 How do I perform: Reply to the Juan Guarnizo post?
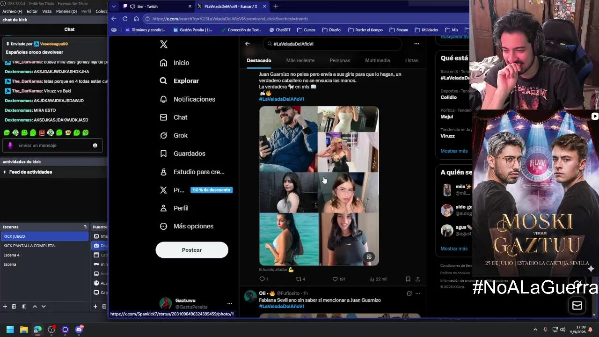click(x=263, y=279)
